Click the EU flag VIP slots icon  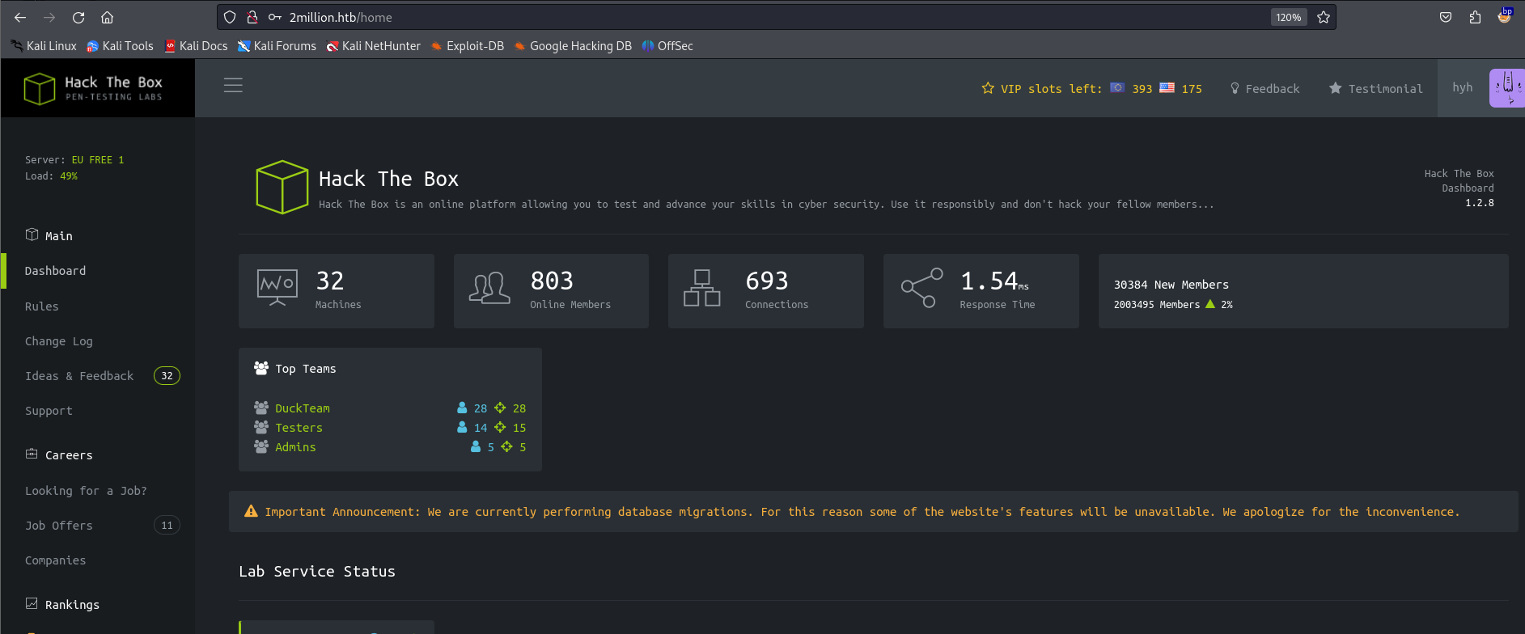pos(1117,87)
